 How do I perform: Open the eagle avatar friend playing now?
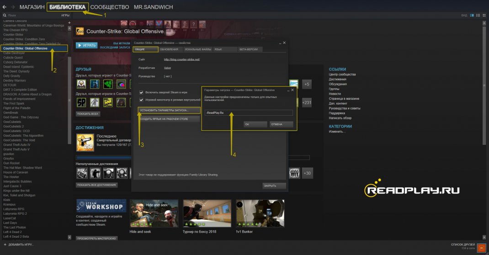(x=81, y=84)
